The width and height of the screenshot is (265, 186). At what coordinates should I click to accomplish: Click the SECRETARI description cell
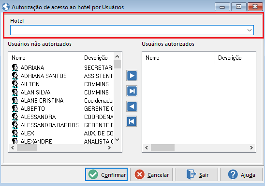[x=99, y=68]
